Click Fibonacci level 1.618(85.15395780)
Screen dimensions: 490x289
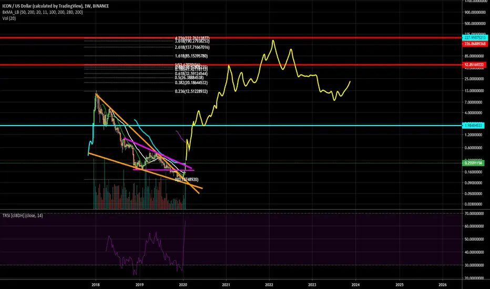[191, 56]
